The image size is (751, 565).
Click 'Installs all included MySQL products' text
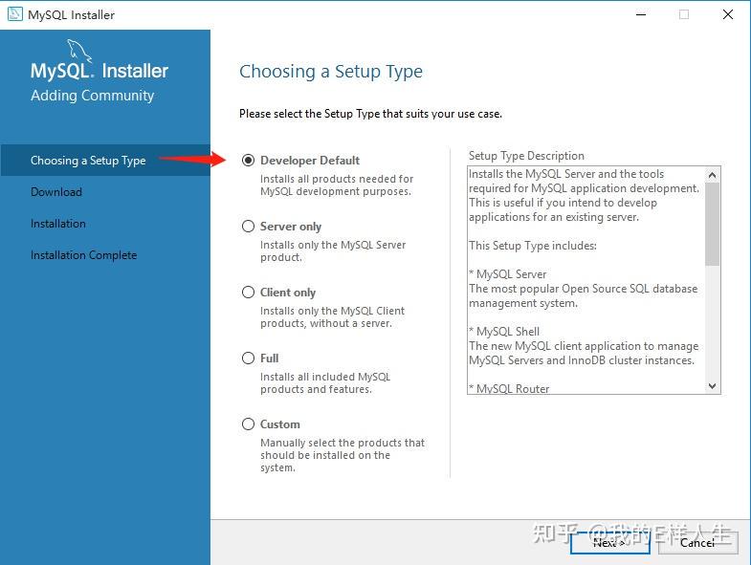click(x=325, y=383)
